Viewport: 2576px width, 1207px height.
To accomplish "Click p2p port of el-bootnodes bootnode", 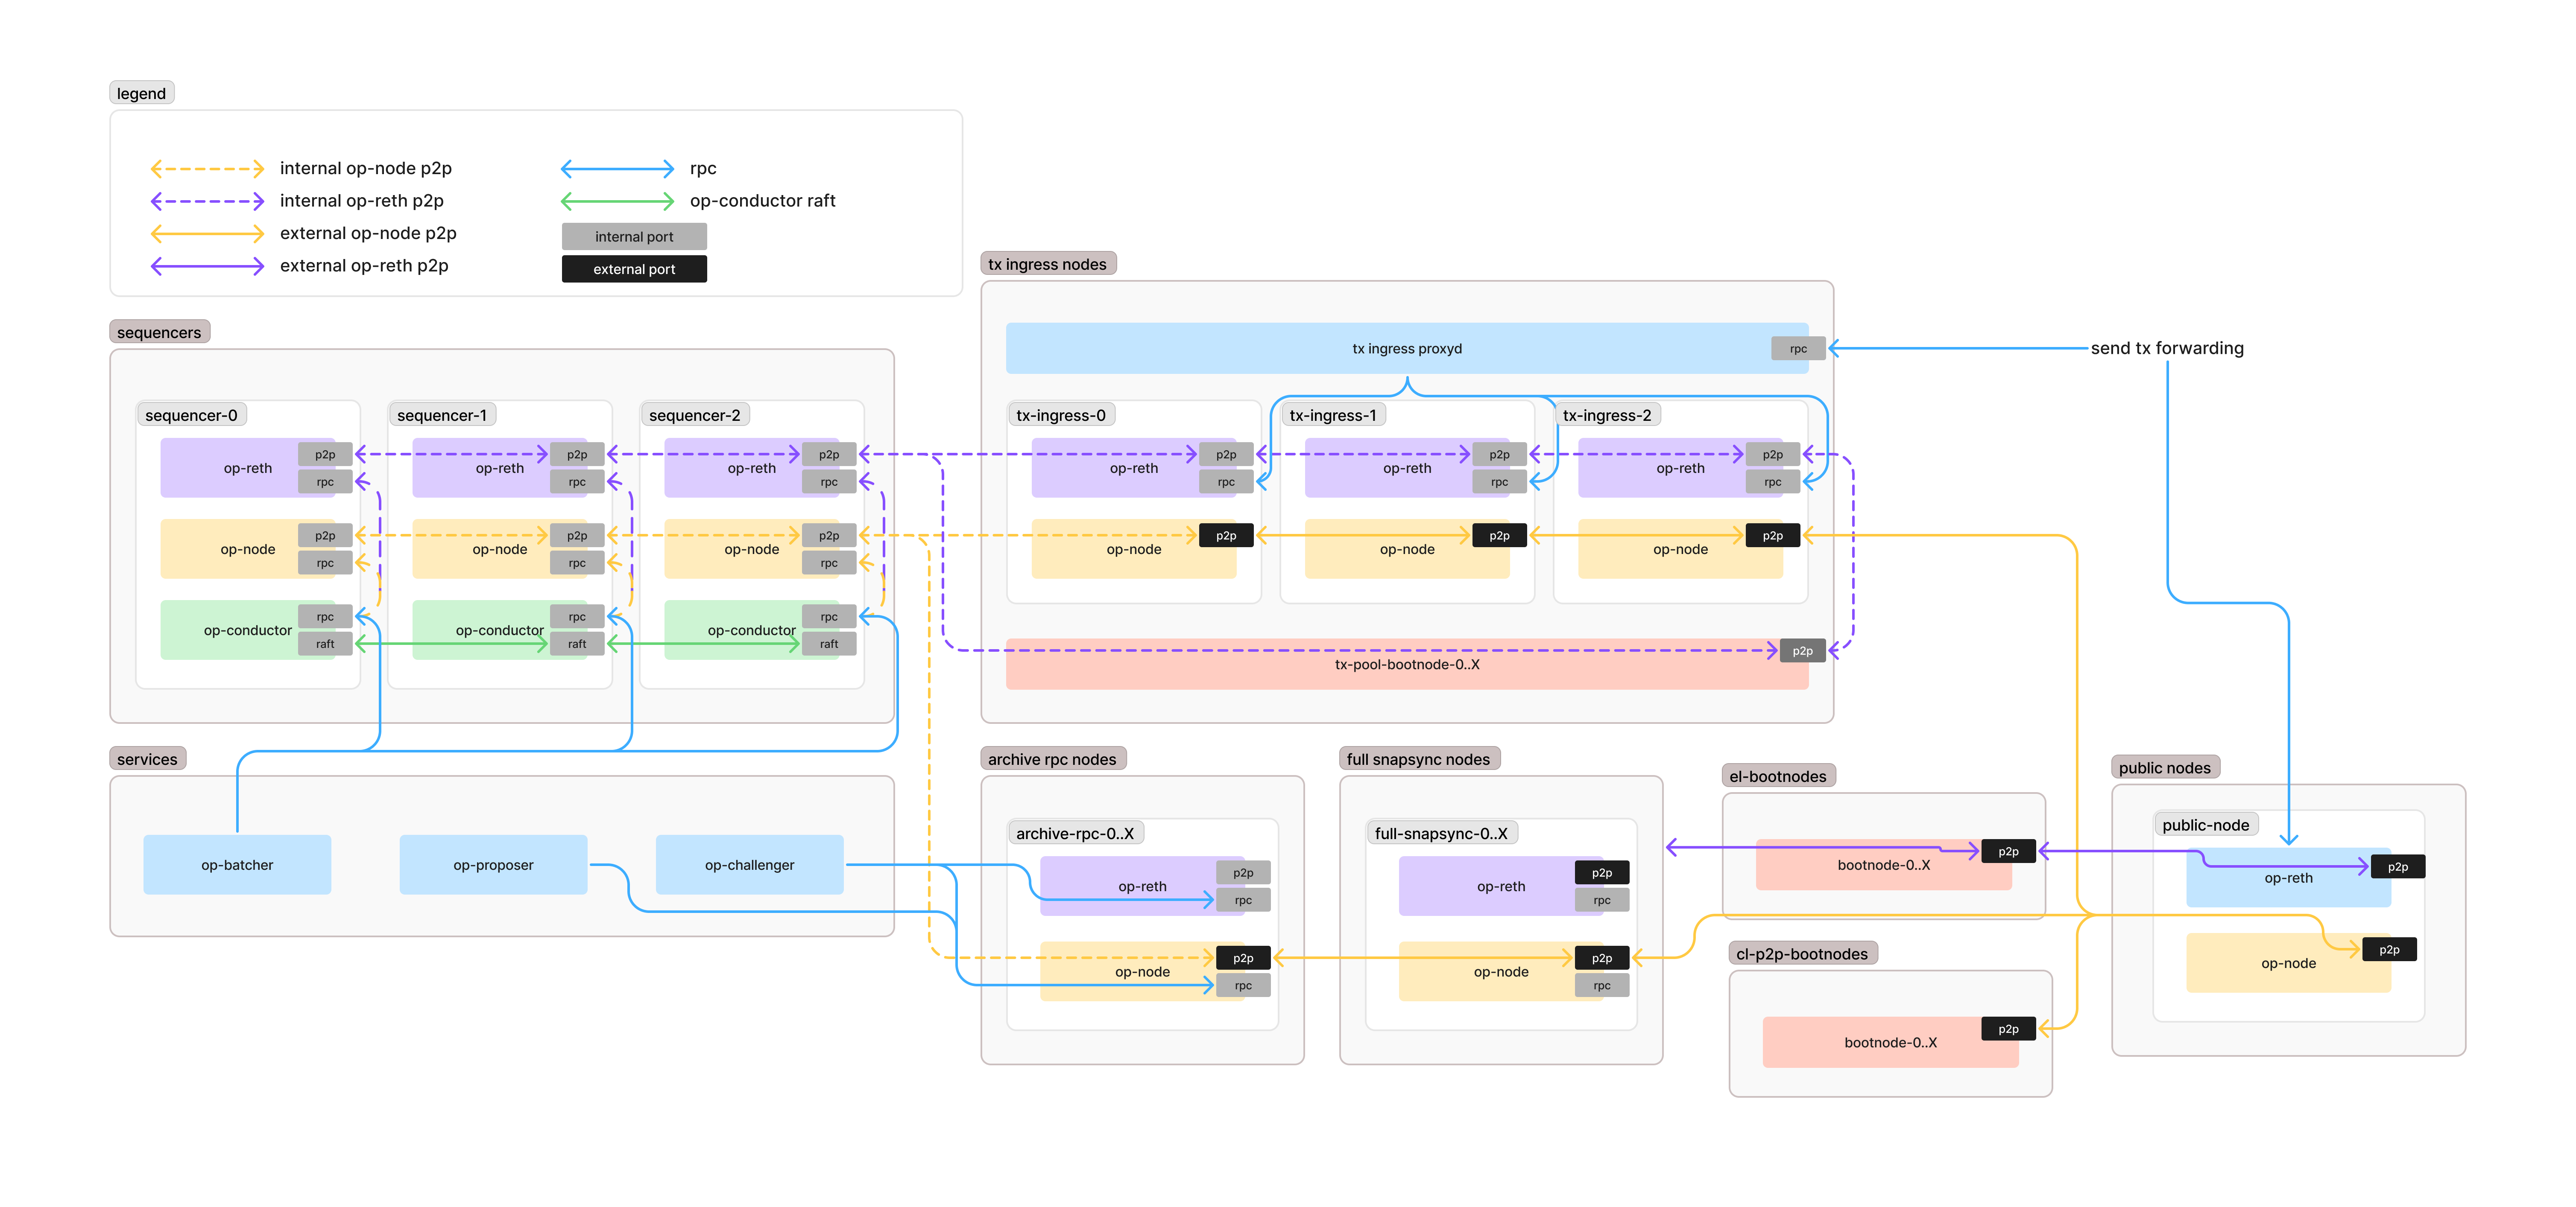I will [2008, 851].
